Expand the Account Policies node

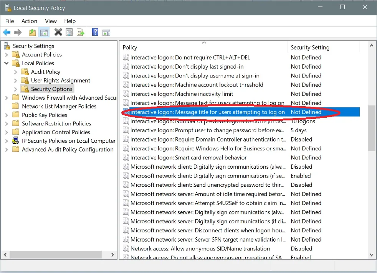tap(7, 55)
